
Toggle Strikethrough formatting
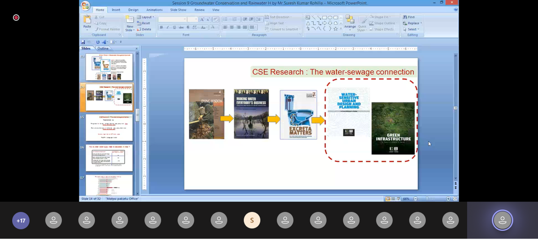(181, 27)
